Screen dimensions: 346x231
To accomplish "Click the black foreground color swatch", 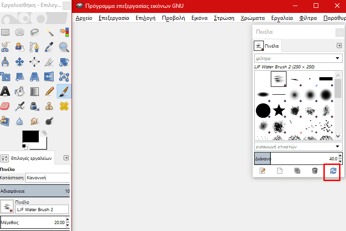I will [30, 136].
